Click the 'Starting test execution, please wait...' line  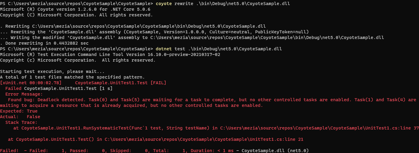coord(52,71)
